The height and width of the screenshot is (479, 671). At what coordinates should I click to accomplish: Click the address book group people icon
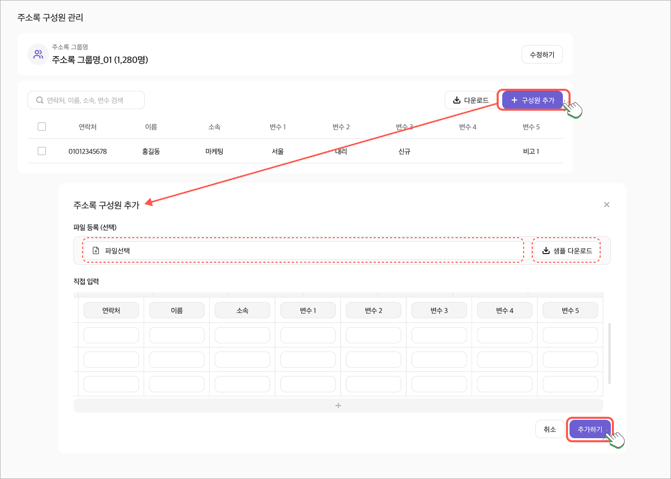tap(38, 54)
